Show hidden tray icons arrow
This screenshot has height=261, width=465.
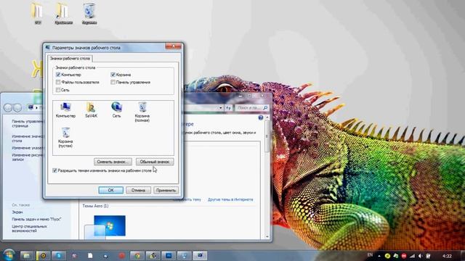coord(379,256)
